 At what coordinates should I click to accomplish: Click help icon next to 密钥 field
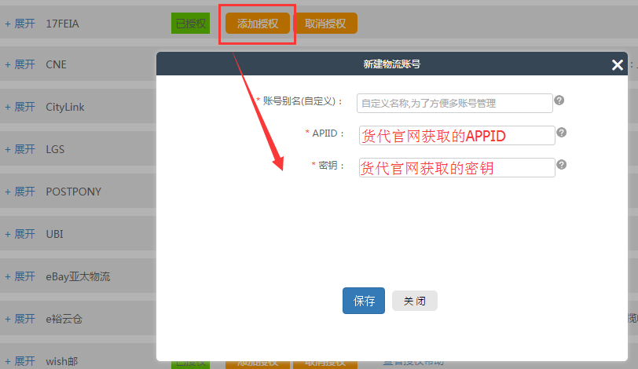coord(562,164)
